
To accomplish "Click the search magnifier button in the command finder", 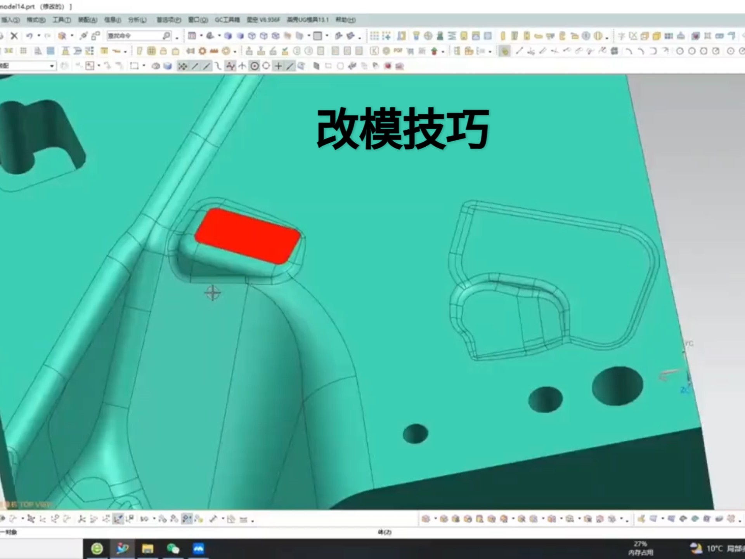I will click(167, 36).
